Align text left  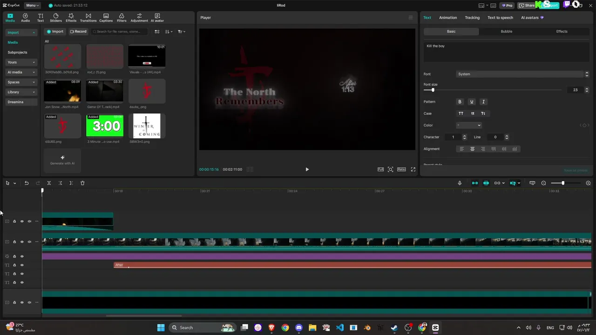[462, 149]
